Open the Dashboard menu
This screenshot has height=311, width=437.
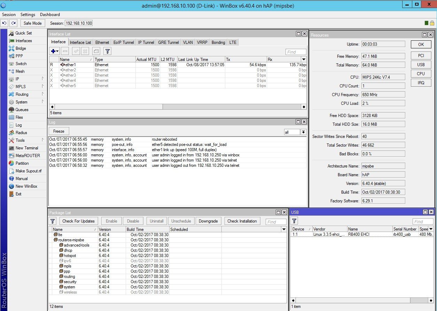tap(50, 15)
